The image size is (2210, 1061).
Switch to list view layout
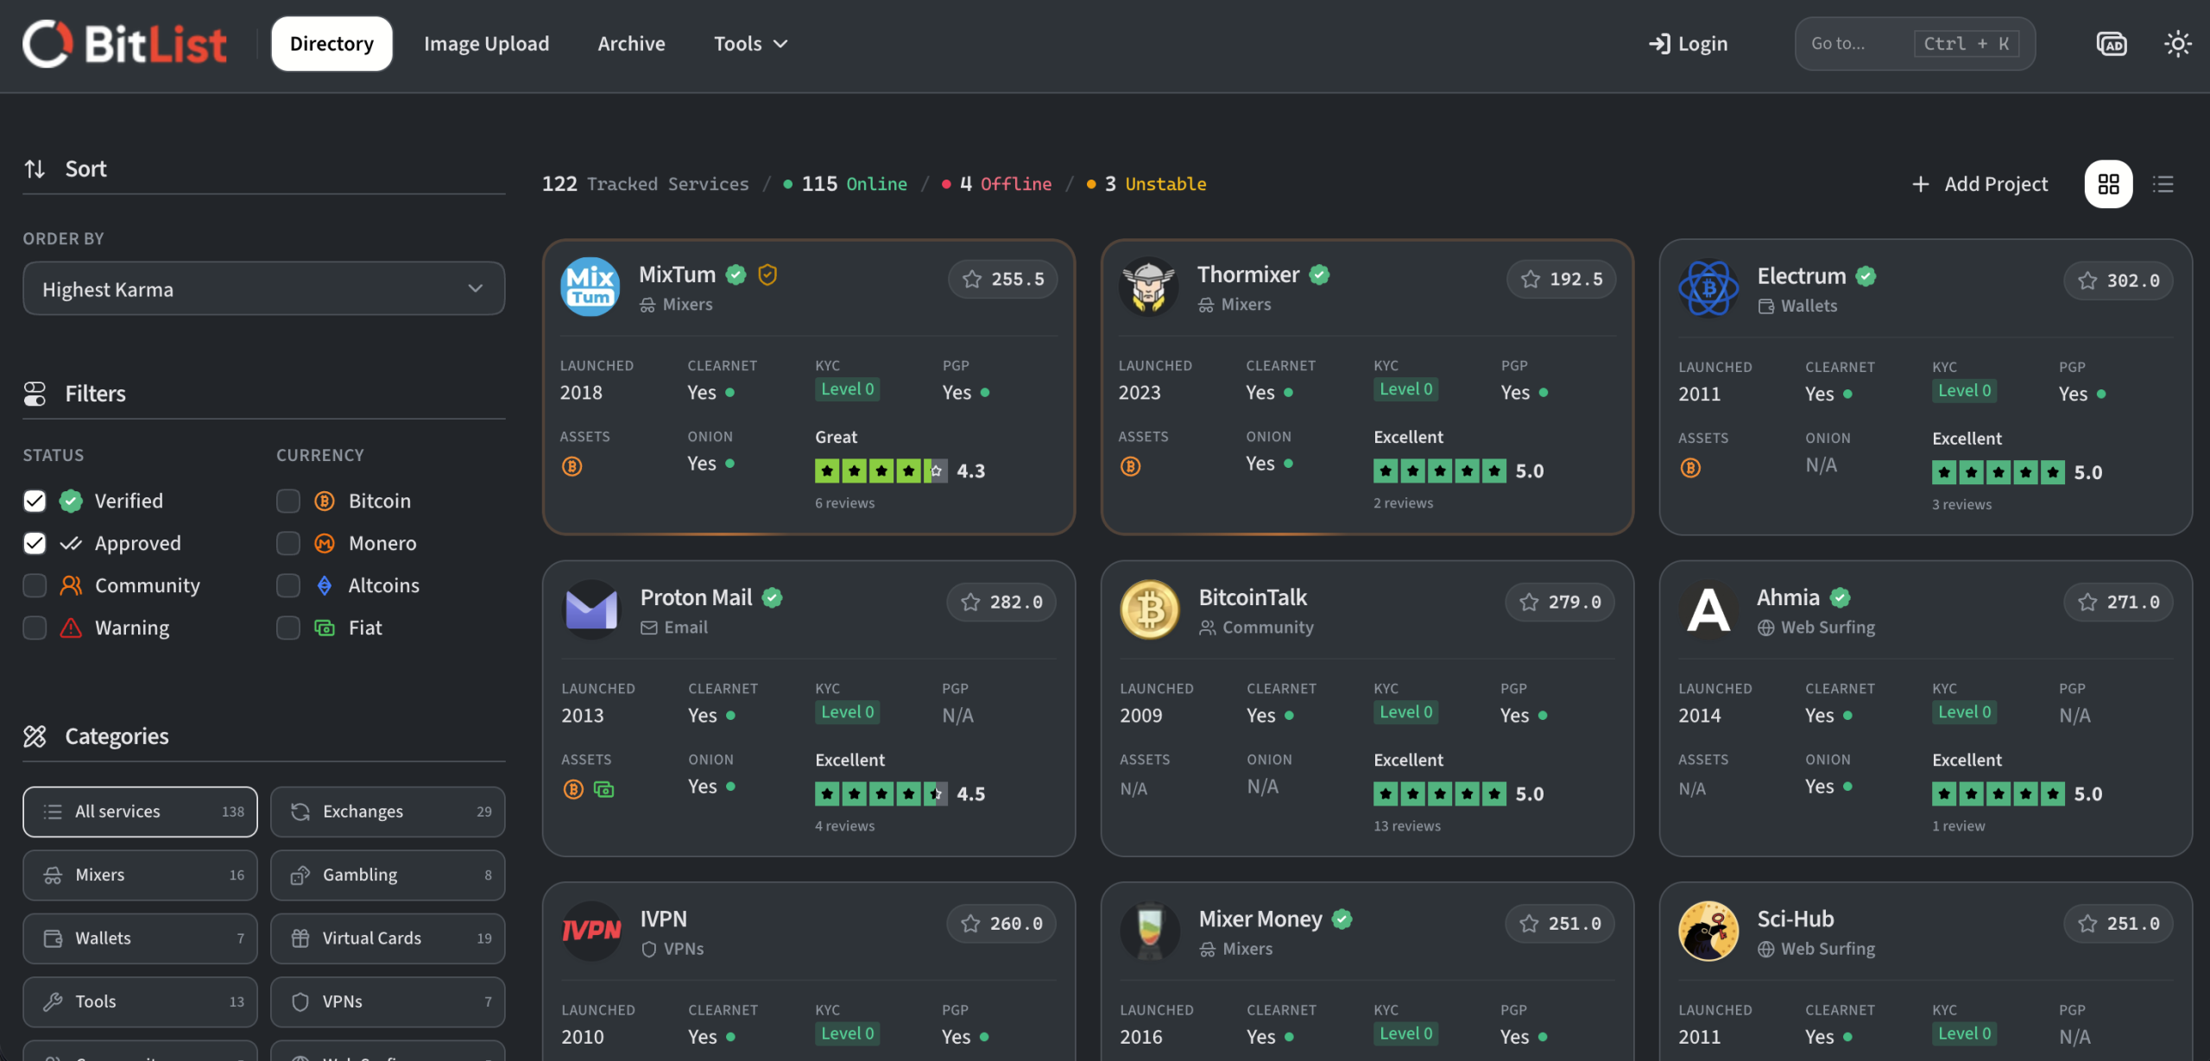2163,184
